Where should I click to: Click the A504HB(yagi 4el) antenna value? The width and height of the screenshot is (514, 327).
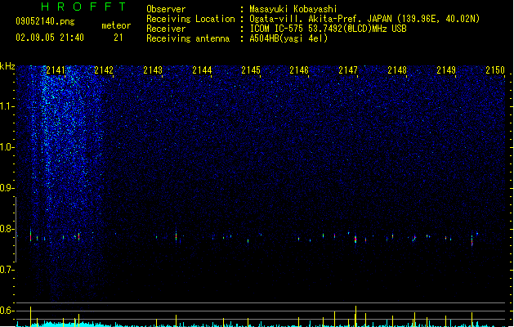pyautogui.click(x=288, y=38)
